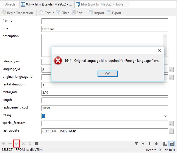Switch to form view icon
The width and height of the screenshot is (177, 153).
coord(172,144)
